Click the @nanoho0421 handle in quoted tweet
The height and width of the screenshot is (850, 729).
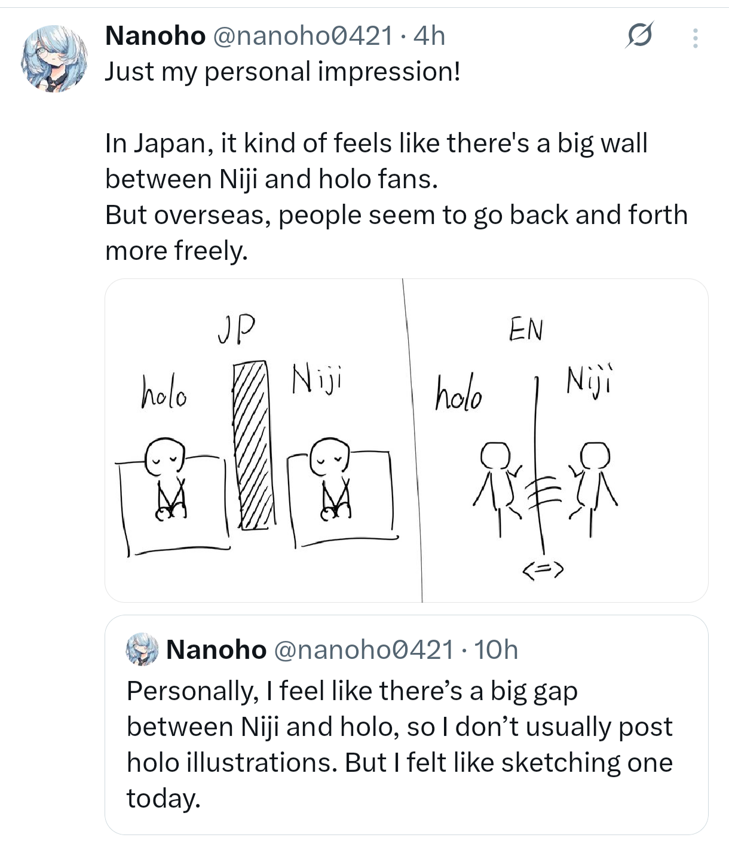coord(364,649)
